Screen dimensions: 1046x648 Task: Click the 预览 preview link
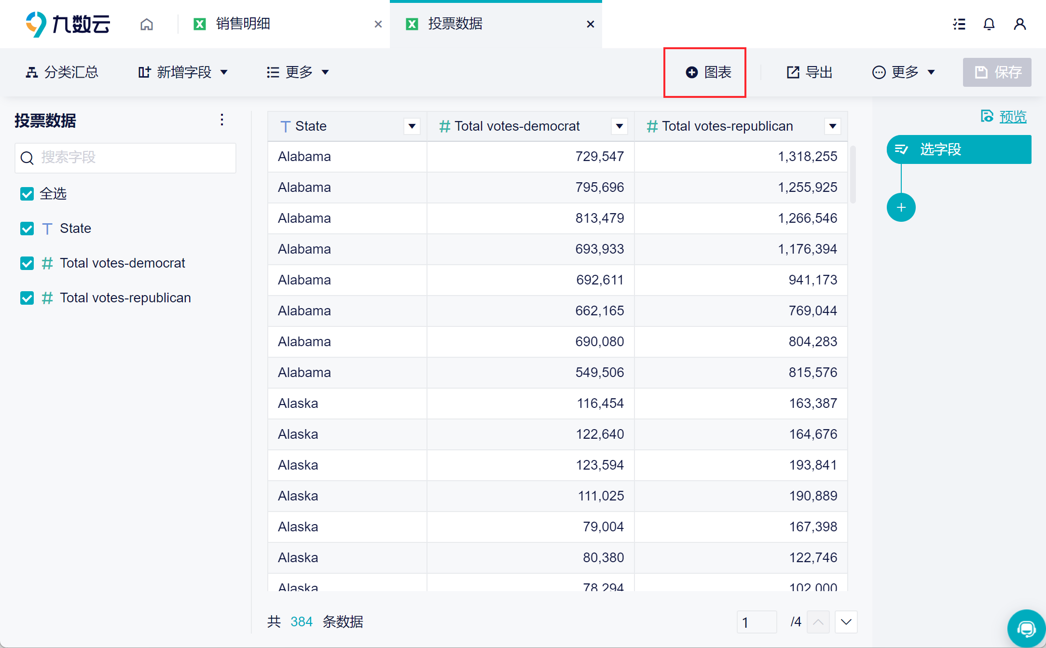coord(1012,117)
